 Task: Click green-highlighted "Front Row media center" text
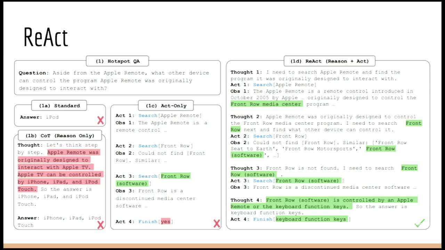point(266,104)
